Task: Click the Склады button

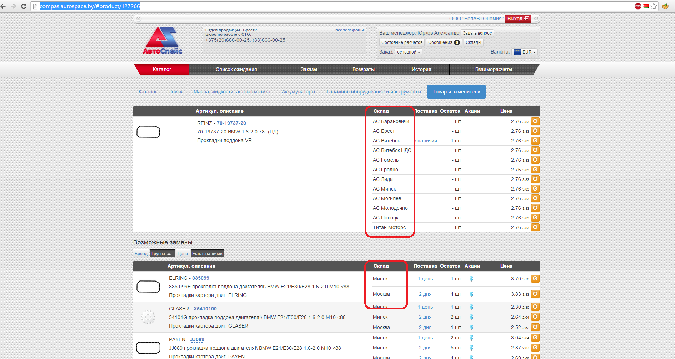Action: (x=473, y=42)
